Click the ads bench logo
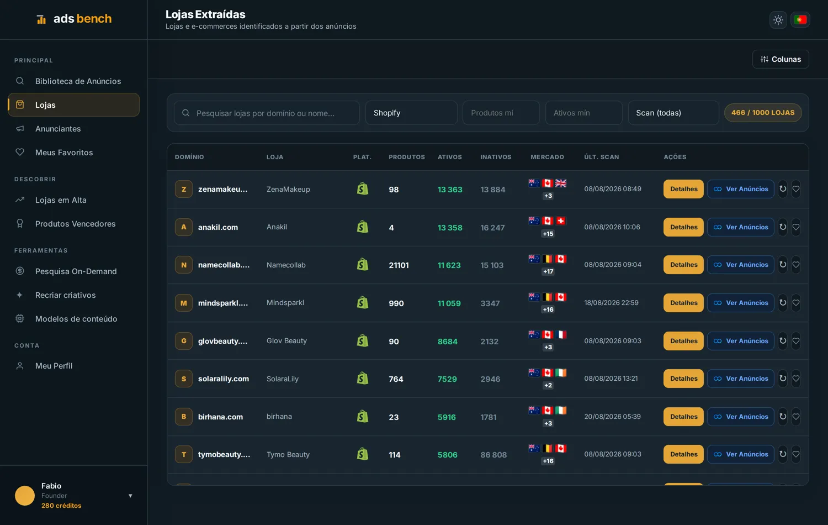This screenshot has width=828, height=525. 74,19
